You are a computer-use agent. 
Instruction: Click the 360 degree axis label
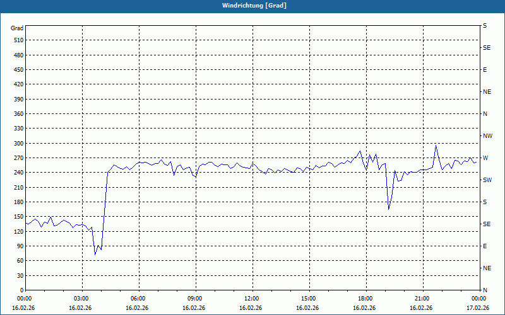click(x=19, y=114)
